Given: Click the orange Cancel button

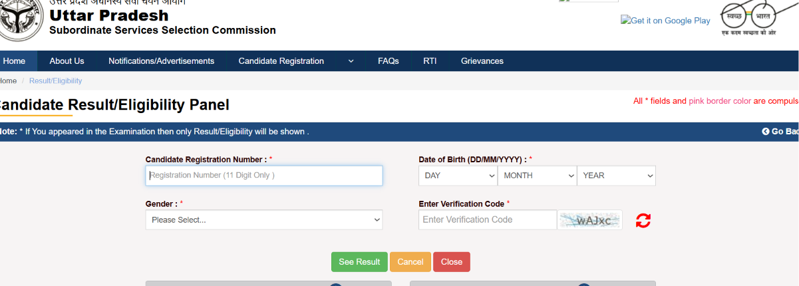Looking at the screenshot, I should click(x=410, y=262).
